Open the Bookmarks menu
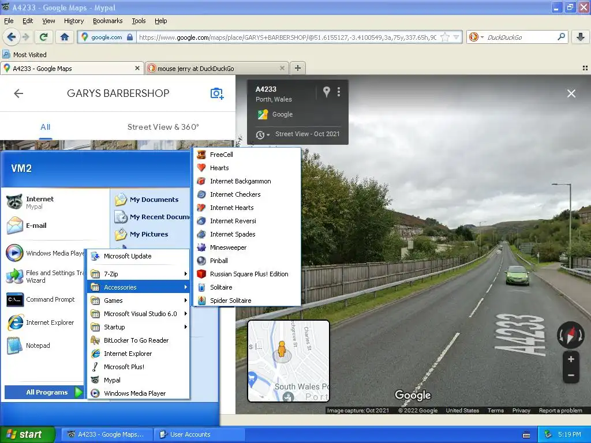The width and height of the screenshot is (591, 443). tap(108, 21)
